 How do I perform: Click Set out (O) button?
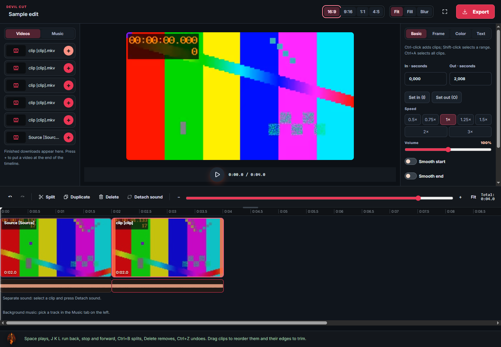447,98
